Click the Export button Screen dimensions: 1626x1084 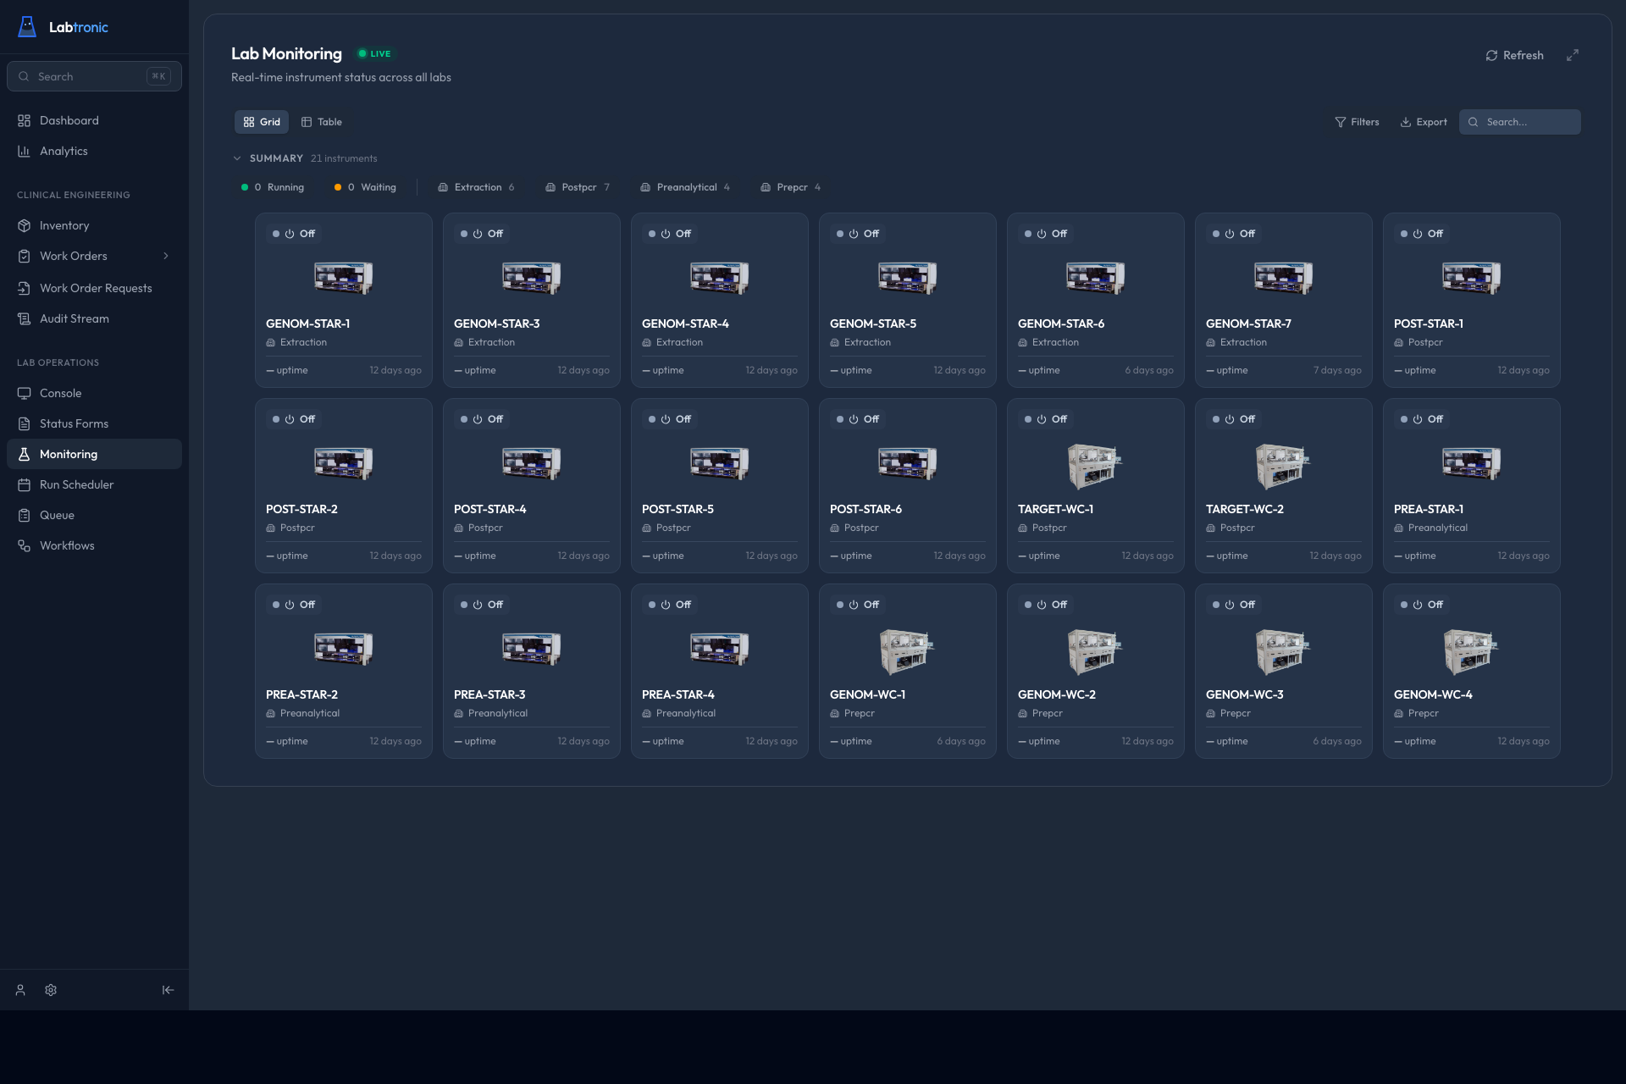[x=1424, y=122]
